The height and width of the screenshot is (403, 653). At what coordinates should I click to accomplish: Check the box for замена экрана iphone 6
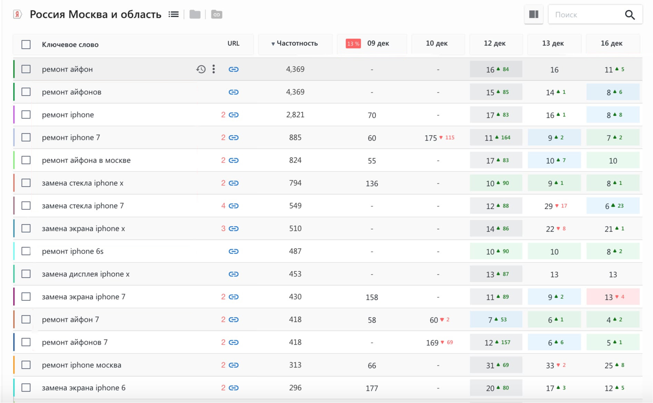[26, 387]
